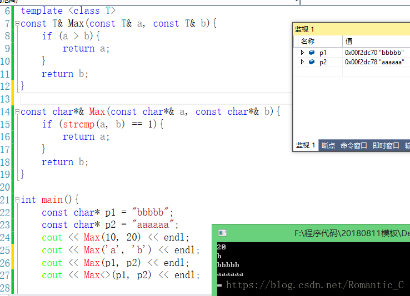The height and width of the screenshot is (296, 410).
Task: Click console output line aaaaaa
Action: [x=230, y=274]
